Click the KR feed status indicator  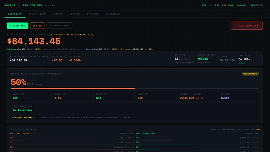(x=211, y=5)
